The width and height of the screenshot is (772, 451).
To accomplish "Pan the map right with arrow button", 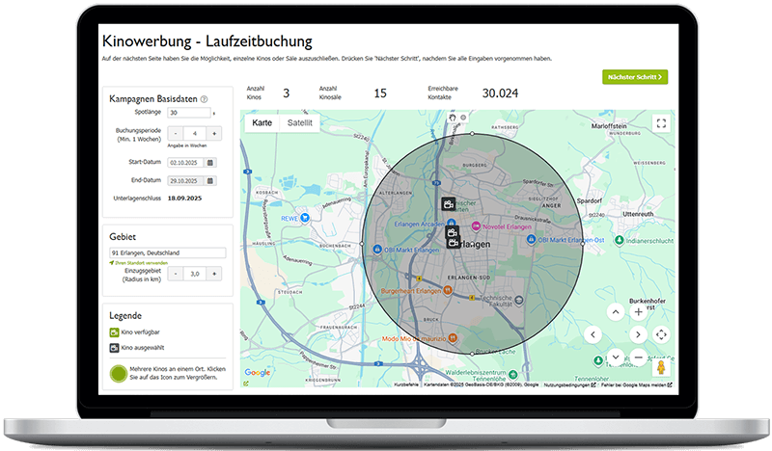I will coord(638,335).
